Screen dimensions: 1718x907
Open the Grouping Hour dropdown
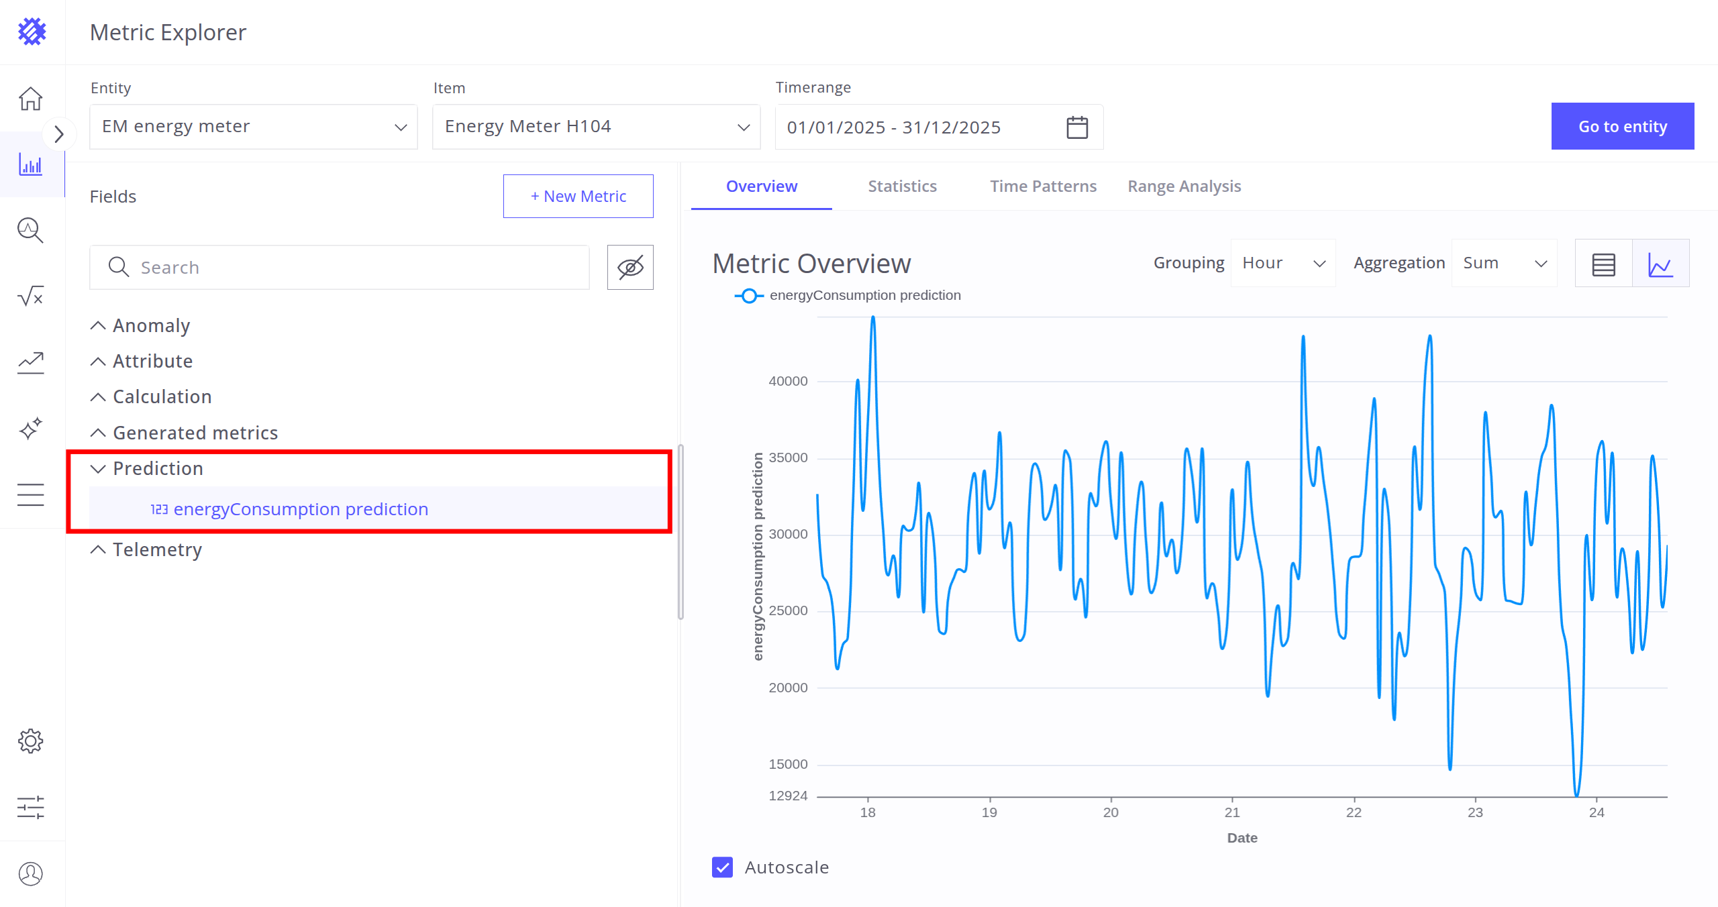click(1282, 263)
